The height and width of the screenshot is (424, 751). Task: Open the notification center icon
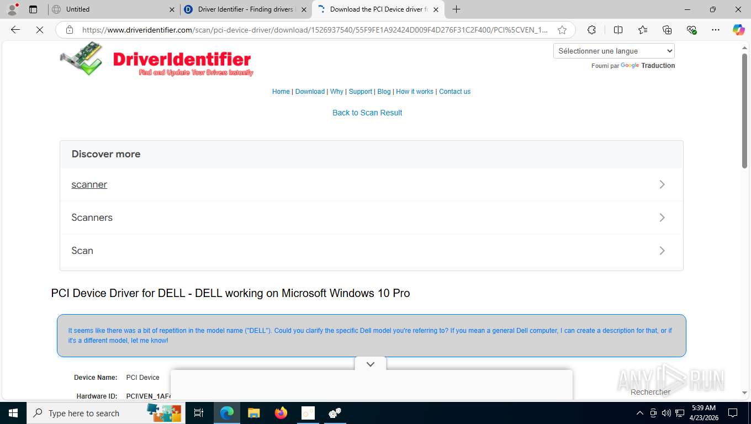point(733,413)
